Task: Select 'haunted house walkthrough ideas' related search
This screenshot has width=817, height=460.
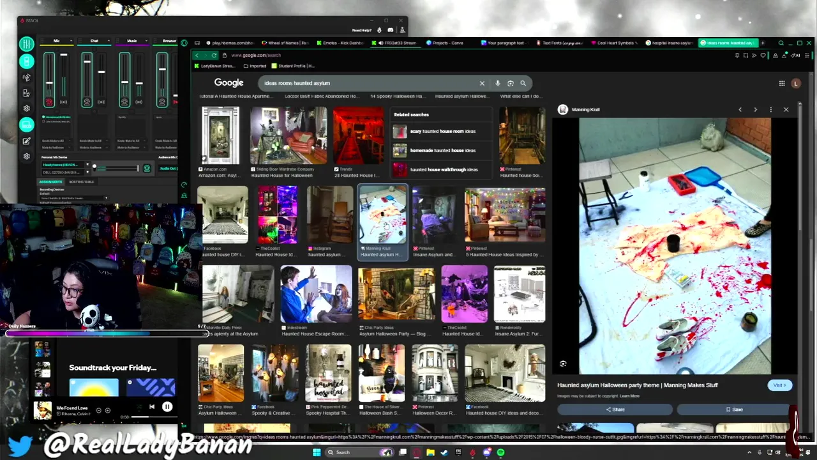Action: [x=442, y=169]
